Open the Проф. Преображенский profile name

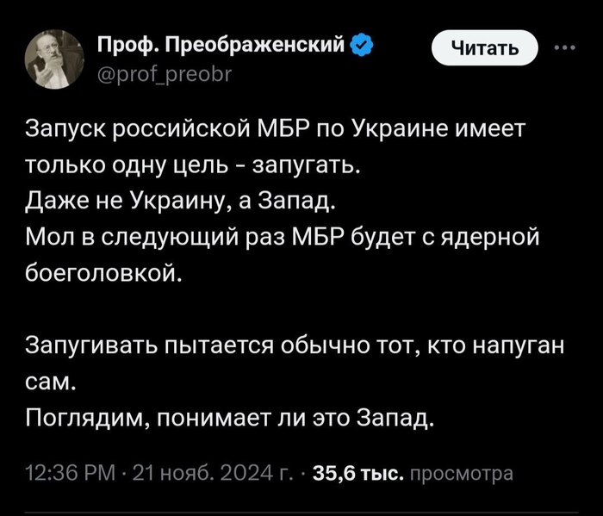tap(221, 44)
